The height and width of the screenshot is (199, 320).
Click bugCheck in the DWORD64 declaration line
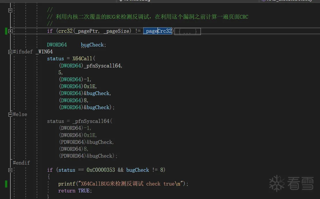pos(92,45)
